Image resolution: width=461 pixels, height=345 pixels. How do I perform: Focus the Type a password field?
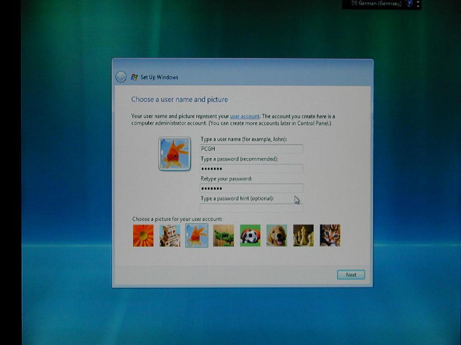pyautogui.click(x=251, y=169)
